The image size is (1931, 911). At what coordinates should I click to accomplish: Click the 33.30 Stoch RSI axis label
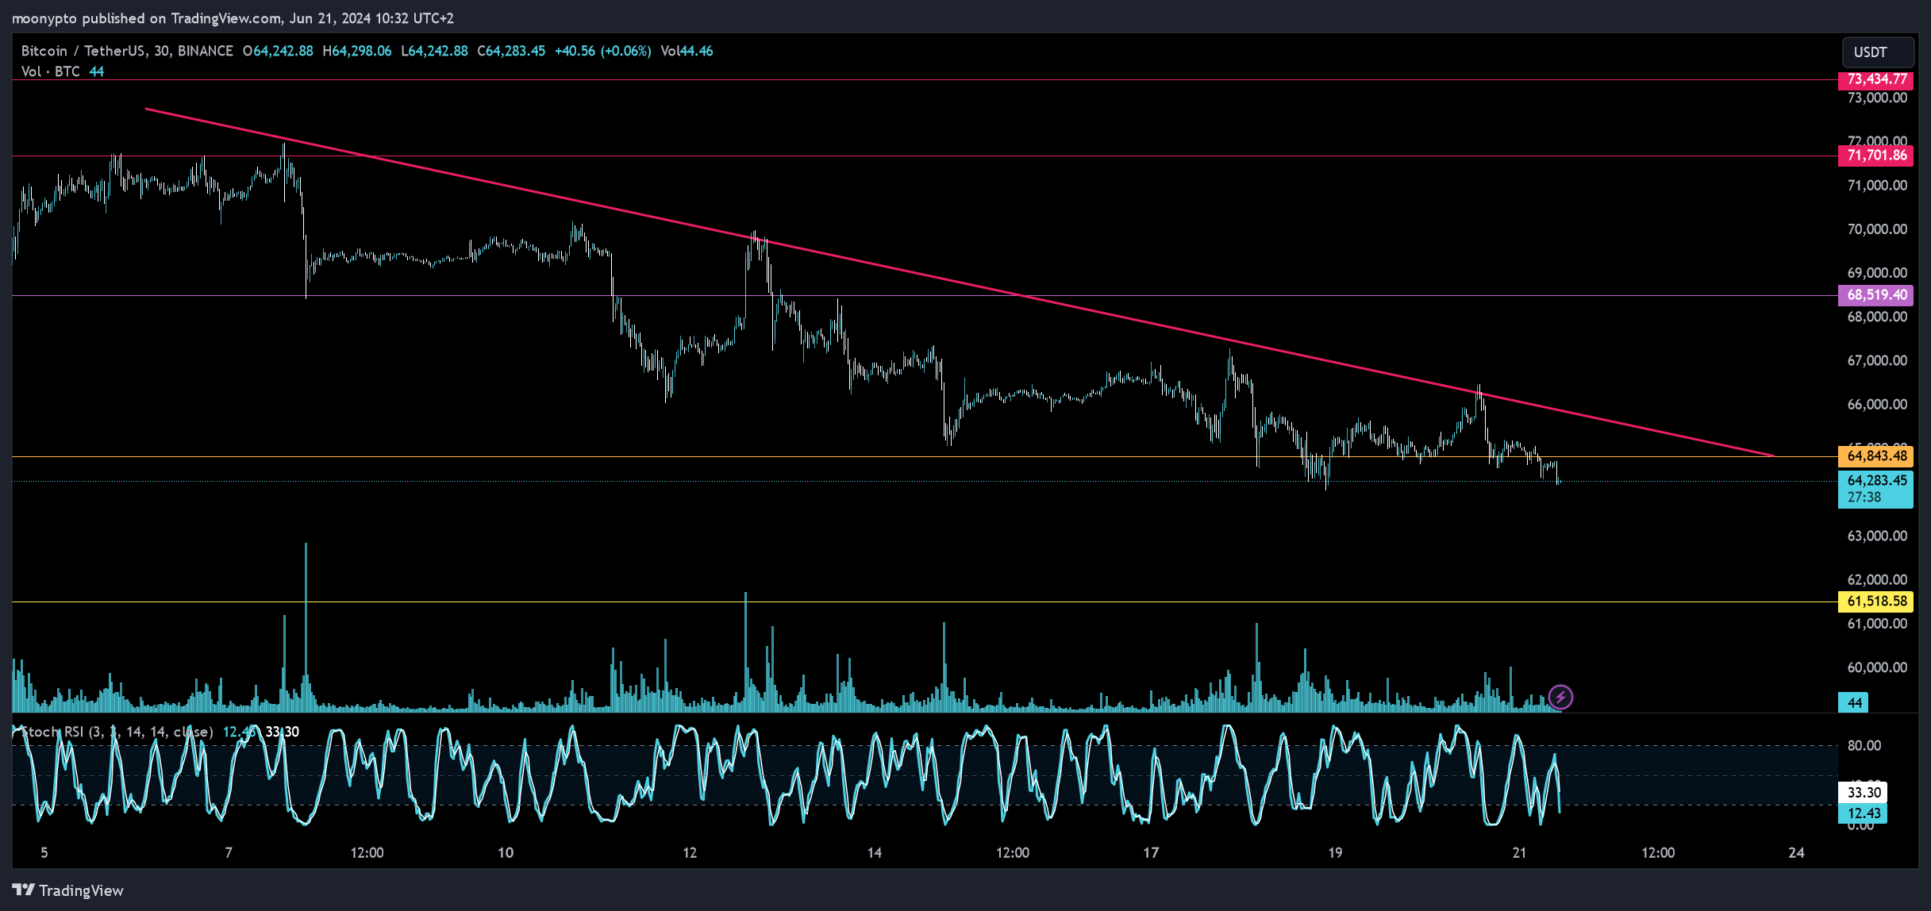tap(1863, 792)
